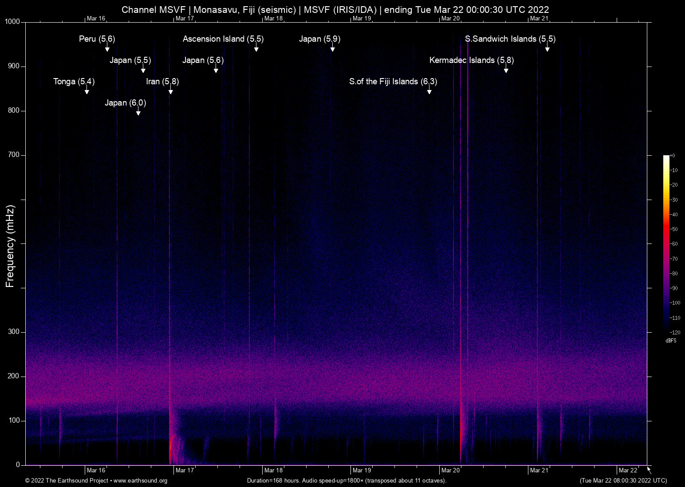The image size is (685, 487).
Task: Click the arrow beneath Tonga (5.4) label
Action: (x=87, y=90)
